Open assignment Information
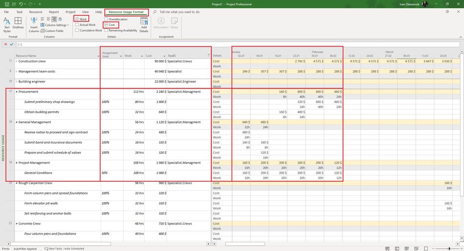The width and height of the screenshot is (464, 251). tap(161, 23)
